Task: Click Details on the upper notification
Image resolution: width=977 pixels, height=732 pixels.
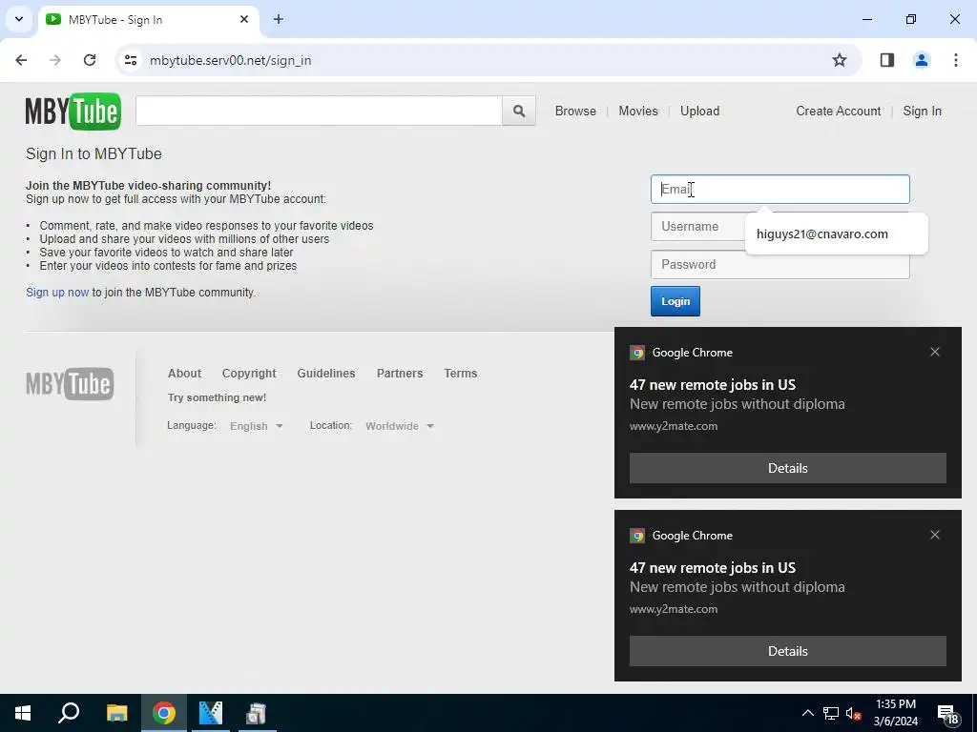Action: pos(787,468)
